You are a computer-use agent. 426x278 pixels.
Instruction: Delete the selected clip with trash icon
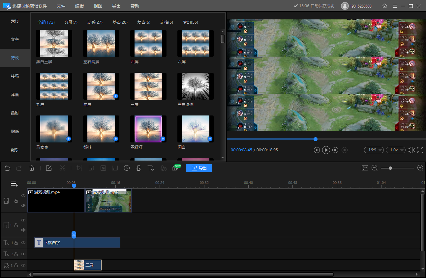[32, 168]
